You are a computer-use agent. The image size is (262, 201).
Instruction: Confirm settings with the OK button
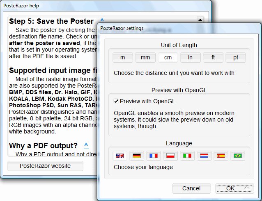pos(234,188)
